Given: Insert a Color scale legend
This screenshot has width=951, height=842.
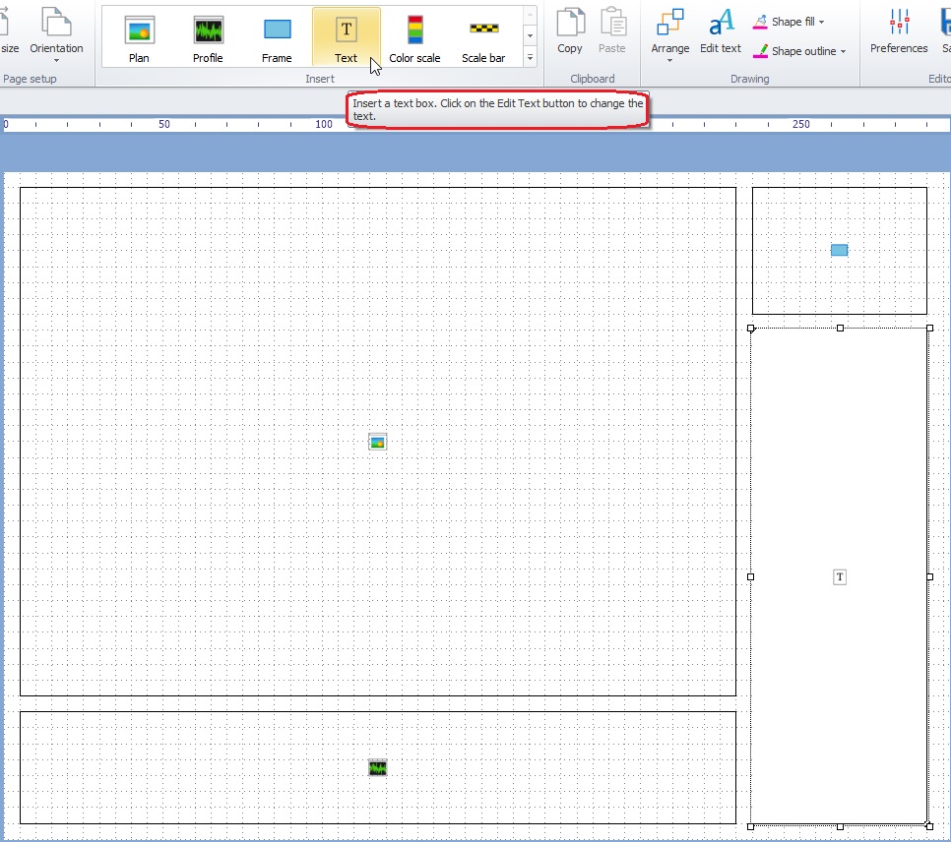Looking at the screenshot, I should (x=414, y=37).
